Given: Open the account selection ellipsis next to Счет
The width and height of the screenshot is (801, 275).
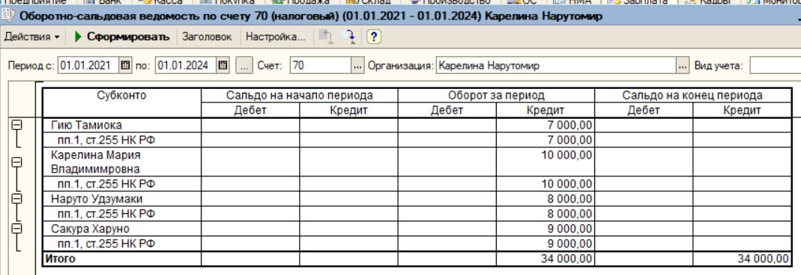Looking at the screenshot, I should pos(357,65).
